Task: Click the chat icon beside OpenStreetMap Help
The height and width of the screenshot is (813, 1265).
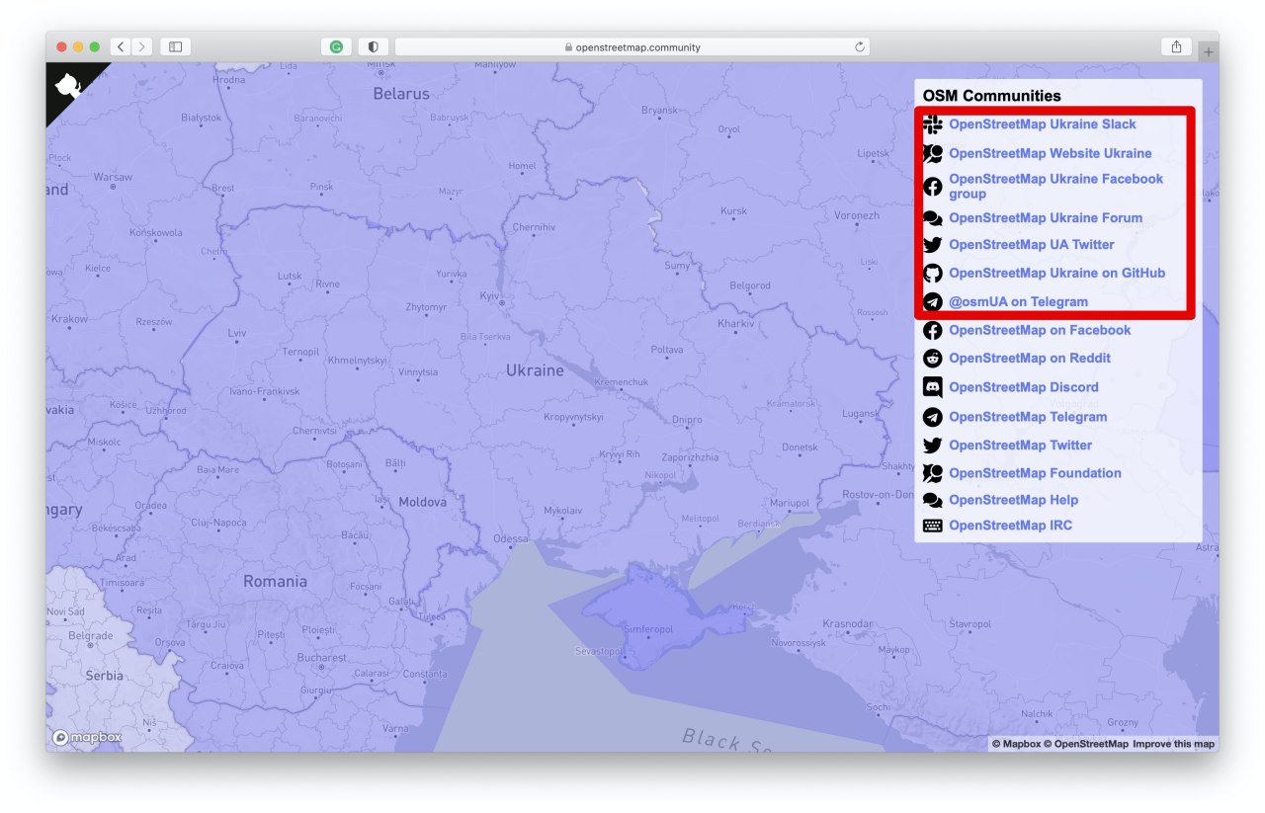Action: pos(932,501)
